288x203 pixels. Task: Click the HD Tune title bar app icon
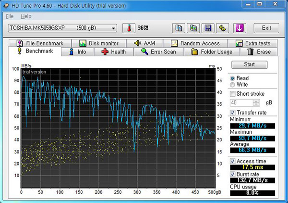pos(6,6)
